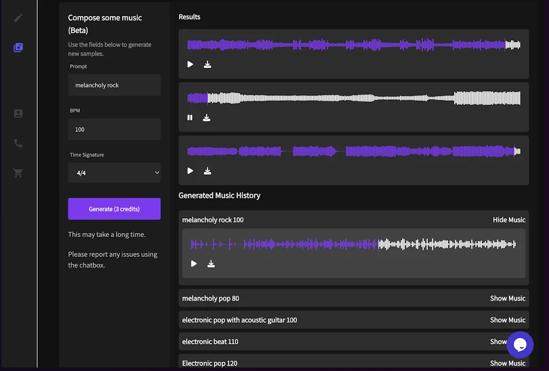The height and width of the screenshot is (371, 549).
Task: Play the third generated sample
Action: (190, 170)
